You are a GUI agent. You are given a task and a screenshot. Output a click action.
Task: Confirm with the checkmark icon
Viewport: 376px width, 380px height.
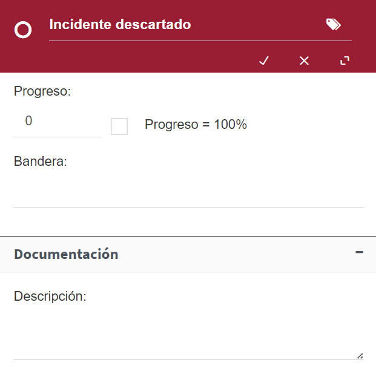[x=264, y=61]
